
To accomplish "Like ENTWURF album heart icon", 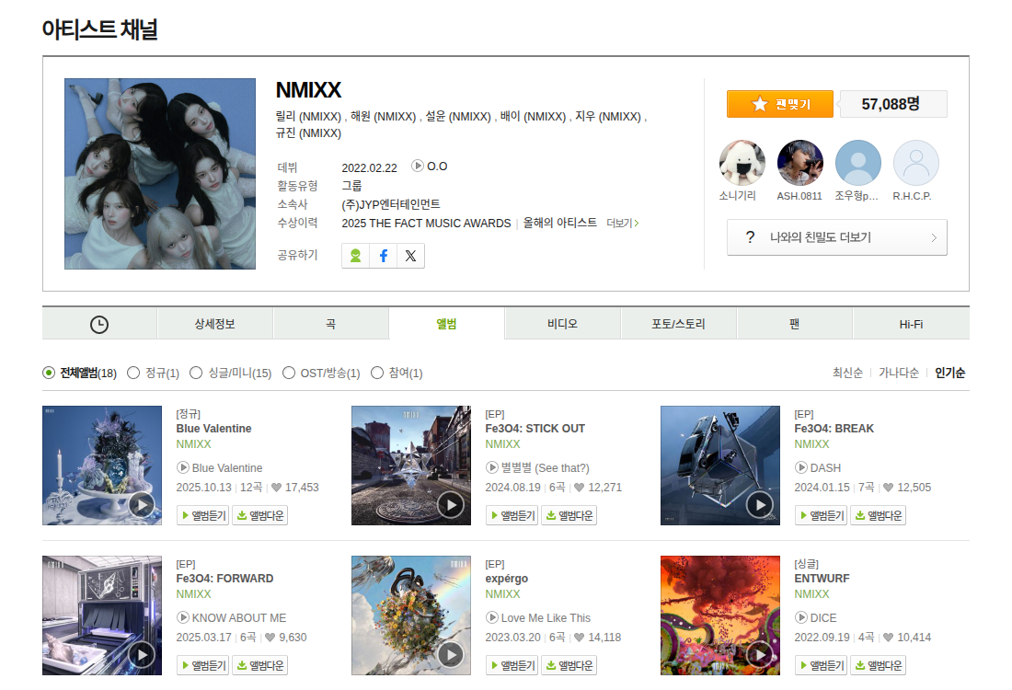I will point(888,637).
